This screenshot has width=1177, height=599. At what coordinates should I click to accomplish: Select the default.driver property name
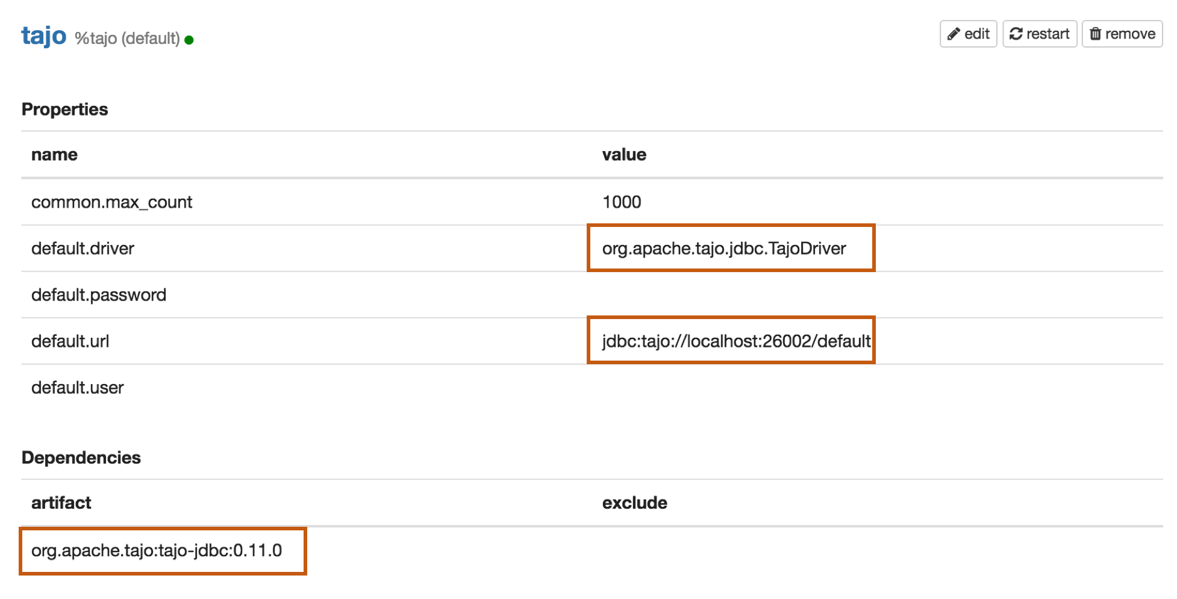click(83, 249)
